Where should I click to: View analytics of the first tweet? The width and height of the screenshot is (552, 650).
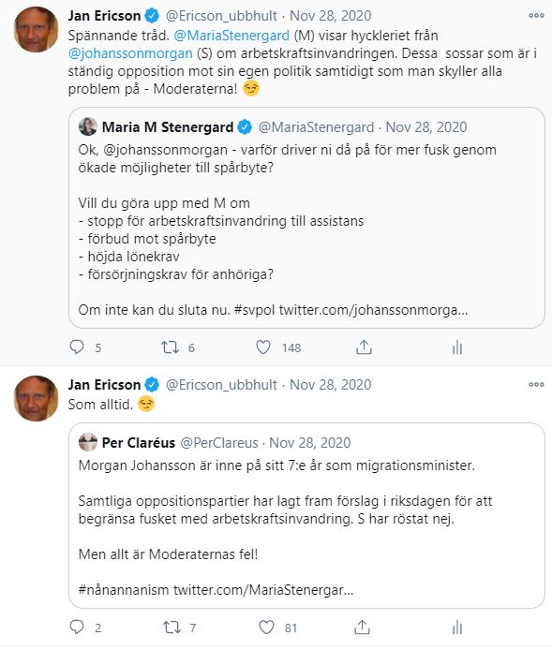click(x=457, y=347)
